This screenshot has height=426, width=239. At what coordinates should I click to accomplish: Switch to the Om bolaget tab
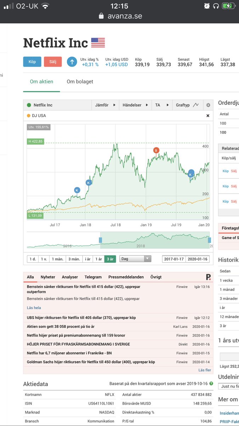(80, 82)
